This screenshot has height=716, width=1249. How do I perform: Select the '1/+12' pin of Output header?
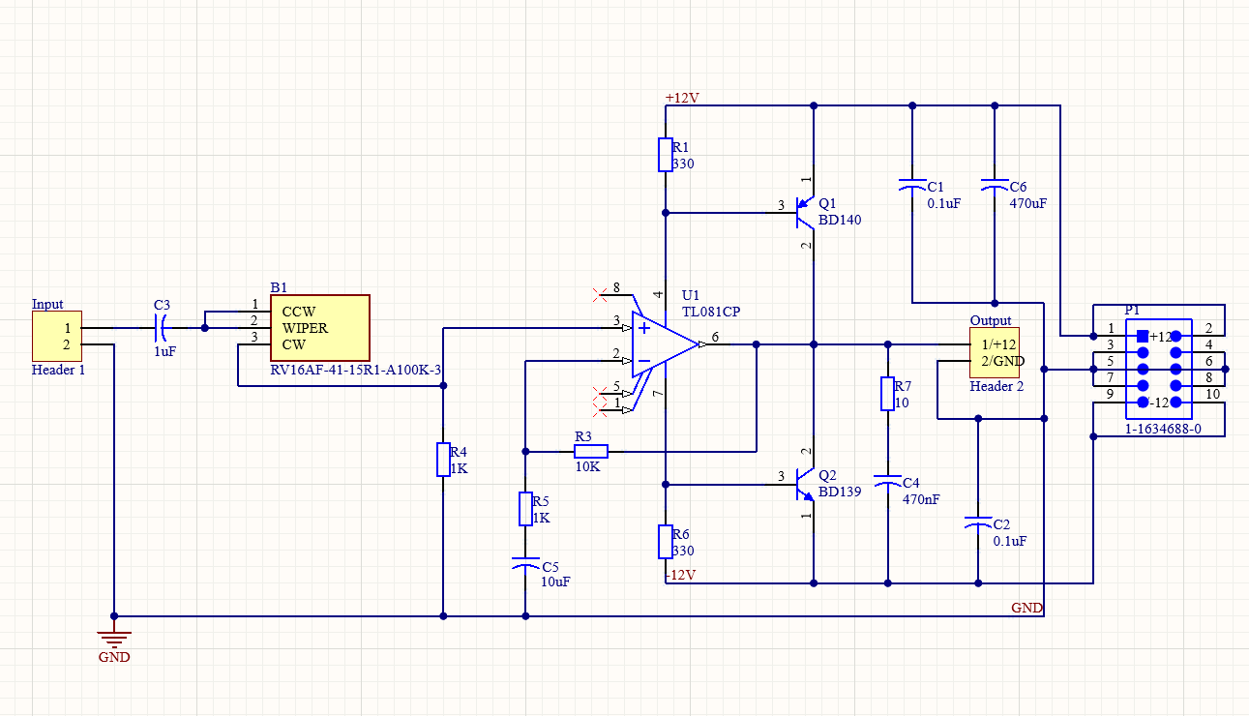(999, 344)
